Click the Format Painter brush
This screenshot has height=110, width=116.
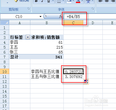[16, 1]
